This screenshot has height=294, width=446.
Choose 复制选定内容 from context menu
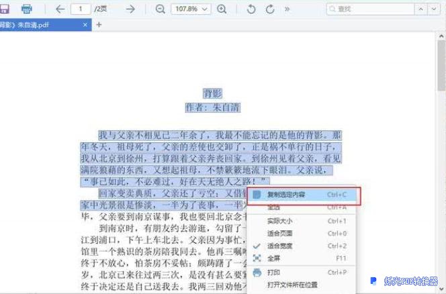click(x=302, y=195)
